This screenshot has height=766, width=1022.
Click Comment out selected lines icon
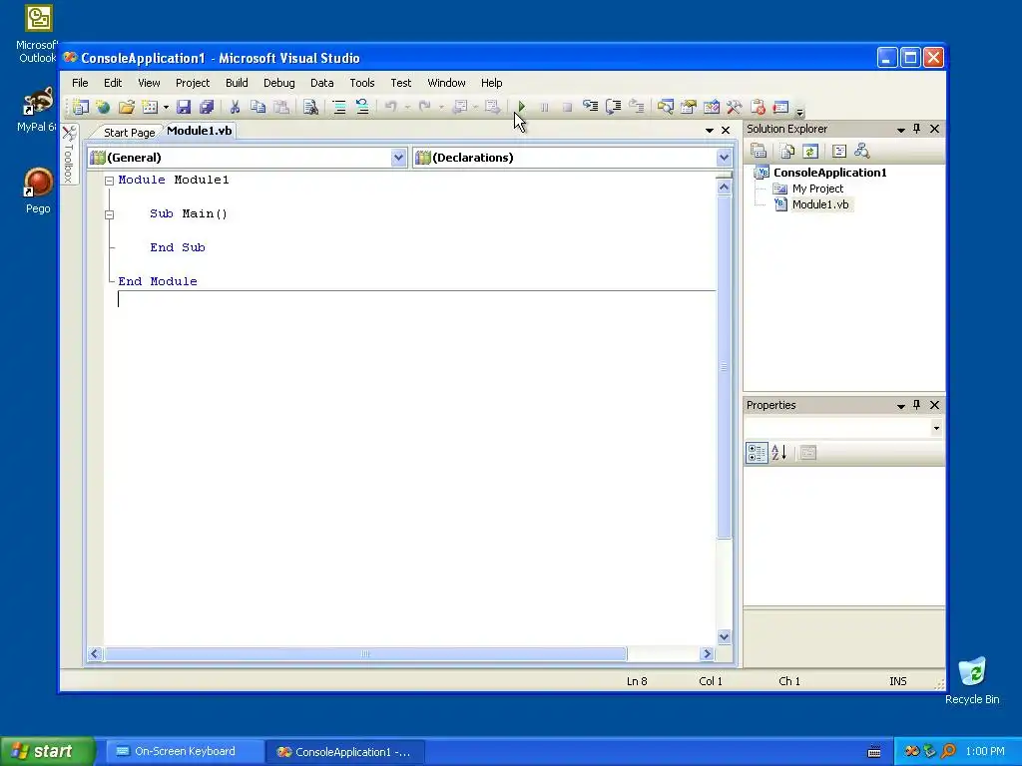pyautogui.click(x=339, y=107)
